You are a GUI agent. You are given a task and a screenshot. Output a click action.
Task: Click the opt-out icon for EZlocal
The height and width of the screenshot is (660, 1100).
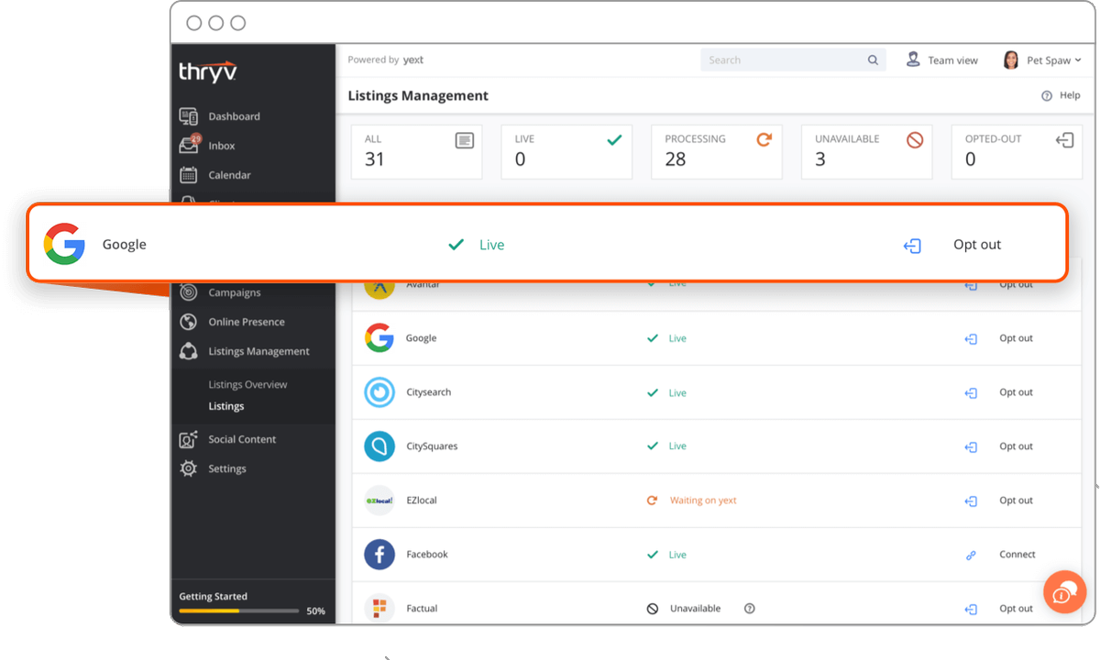click(x=971, y=501)
